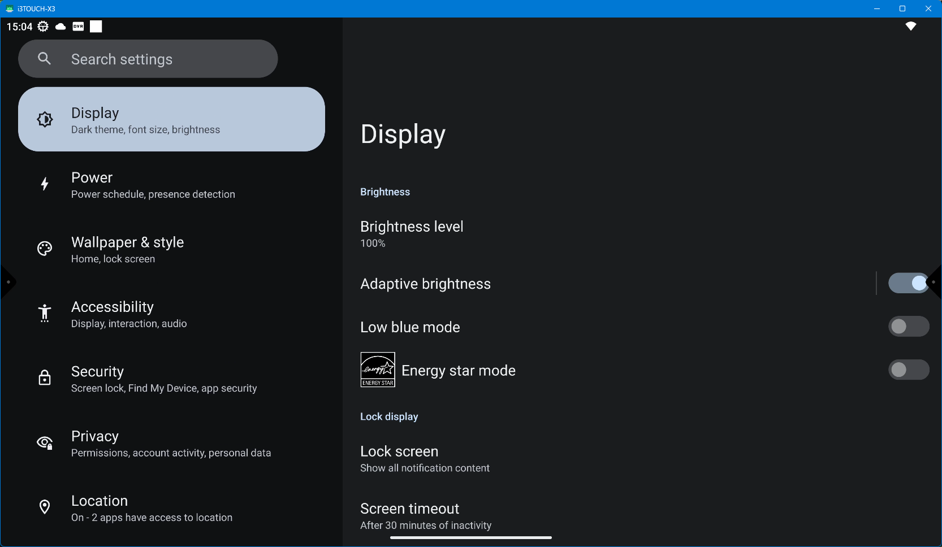Screen dimensions: 942x547
Task: Enable the Low blue mode switch
Action: click(x=908, y=327)
